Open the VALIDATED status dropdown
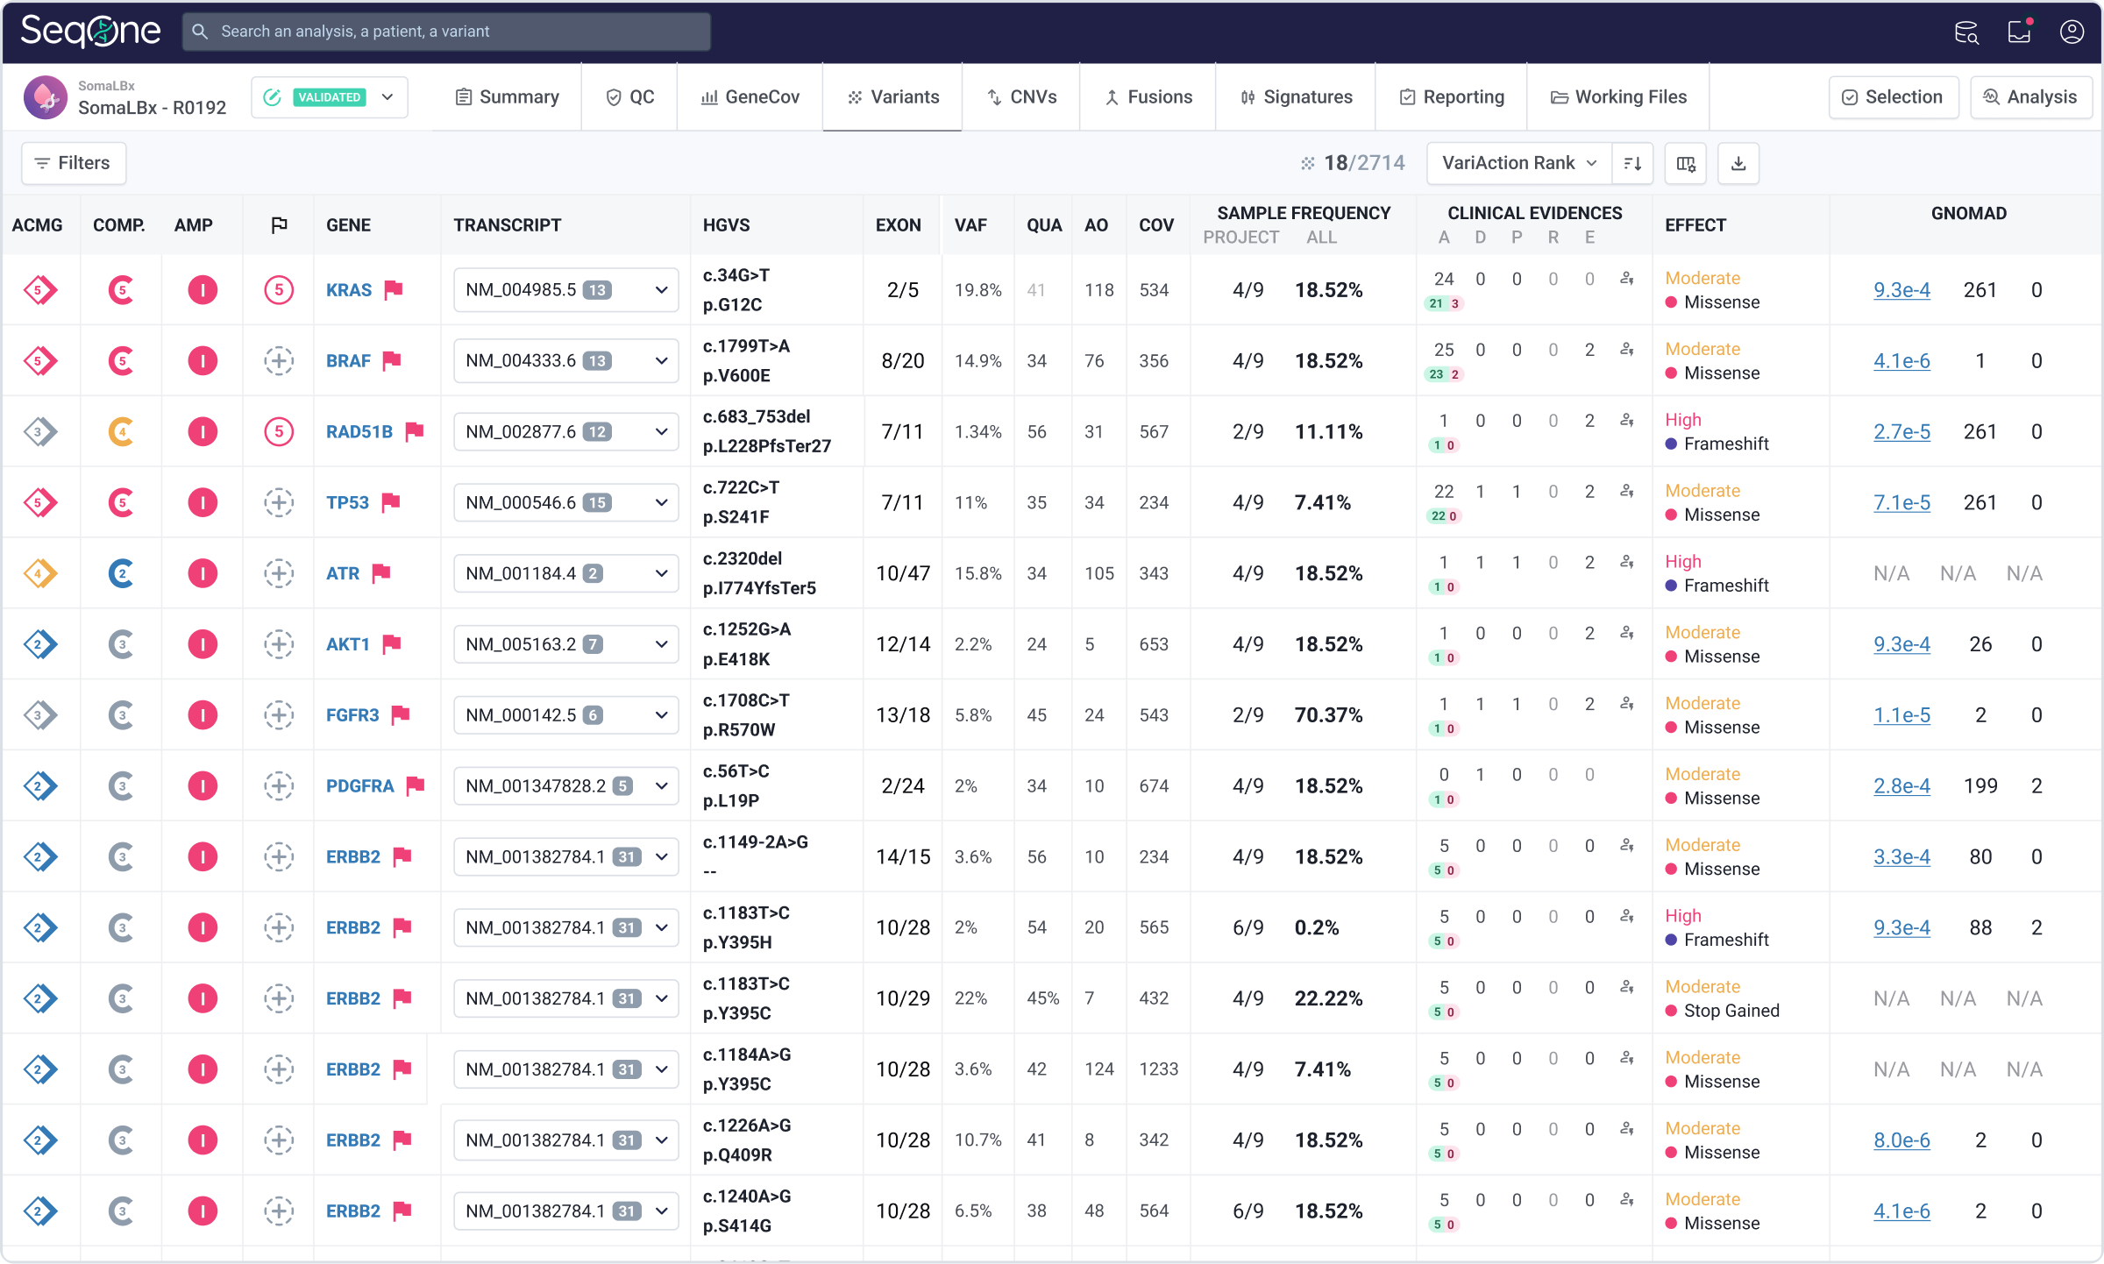The height and width of the screenshot is (1264, 2104). pos(387,97)
